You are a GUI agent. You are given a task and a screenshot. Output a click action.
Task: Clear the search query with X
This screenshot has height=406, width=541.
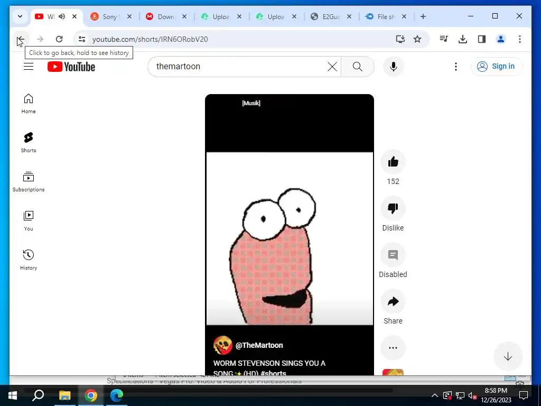[332, 66]
